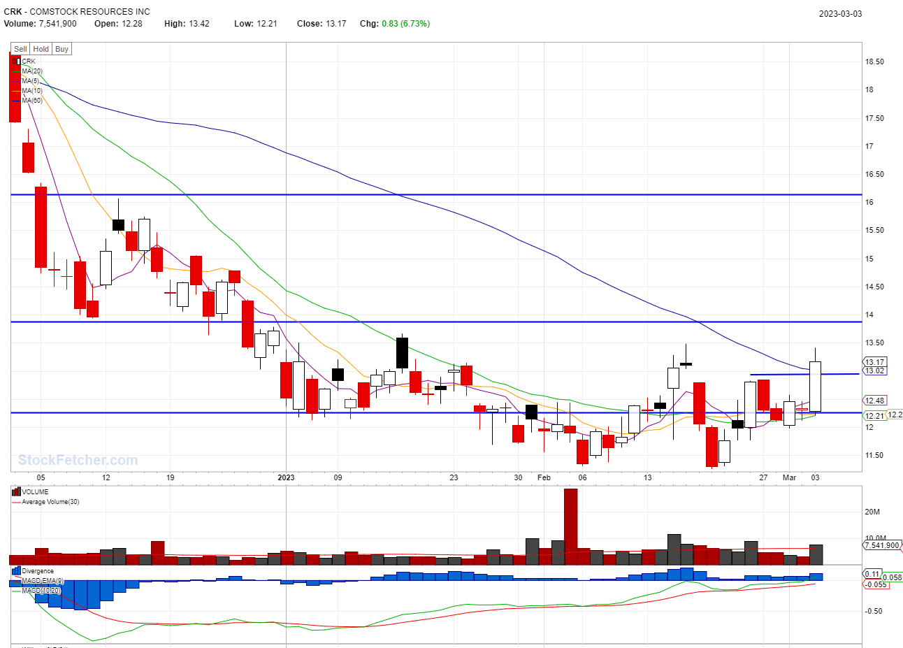Click the MA(60) legend label
Screen dimensions: 903x648
tap(32, 101)
